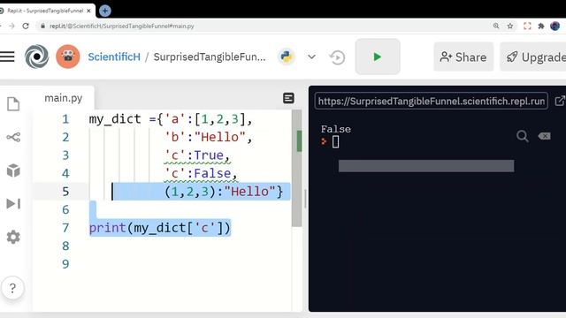Open the ScientificH user avatar
Screen dimensions: 566x318
(x=68, y=57)
